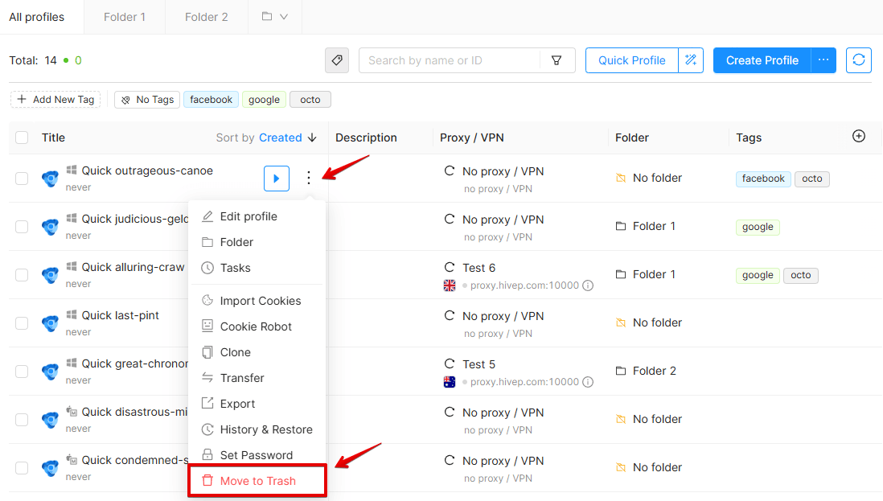
Task: Open the Create Profile more options dropdown
Action: [x=823, y=60]
